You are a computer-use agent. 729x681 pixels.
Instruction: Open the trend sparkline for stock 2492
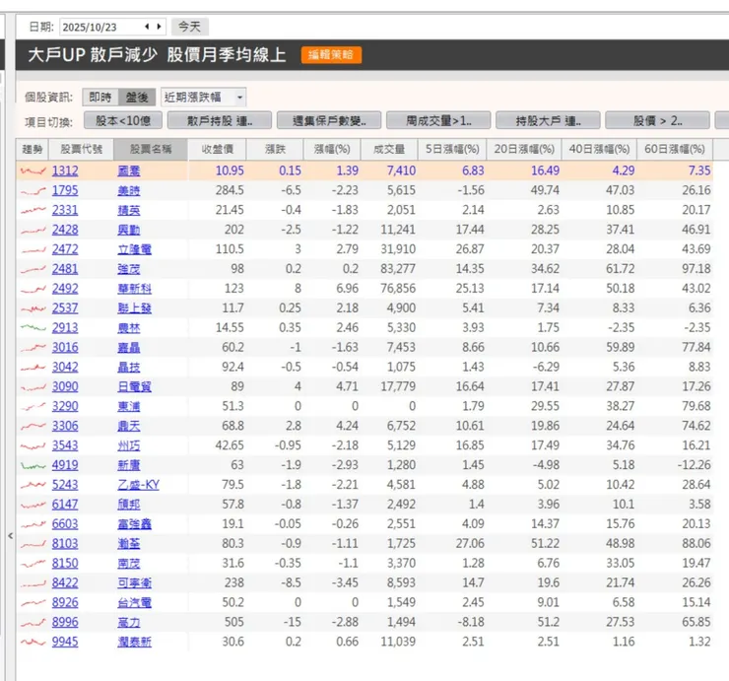(x=33, y=289)
